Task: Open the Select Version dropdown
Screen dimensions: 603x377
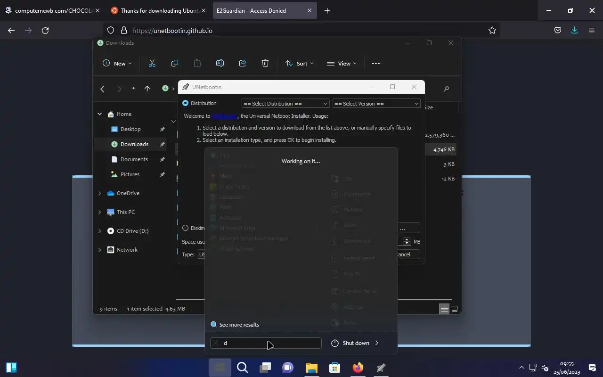Action: coord(376,104)
